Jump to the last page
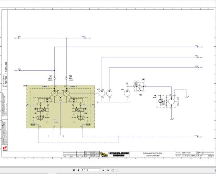Image resolution: width=216 pixels, height=174 pixels. tap(108, 170)
